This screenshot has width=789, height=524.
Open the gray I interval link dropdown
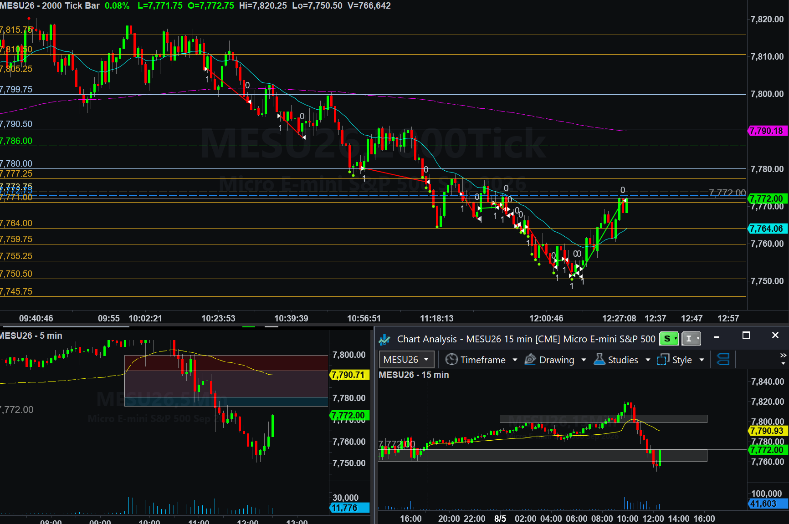click(691, 339)
